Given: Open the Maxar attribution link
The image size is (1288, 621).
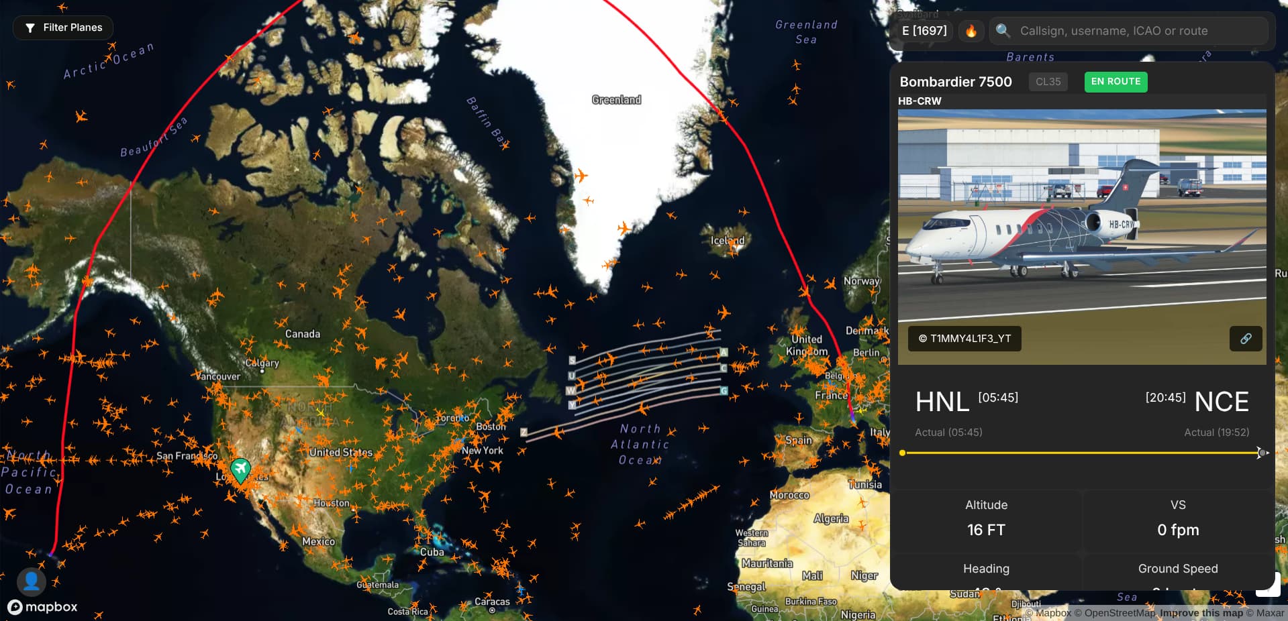Looking at the screenshot, I should click(x=1265, y=613).
